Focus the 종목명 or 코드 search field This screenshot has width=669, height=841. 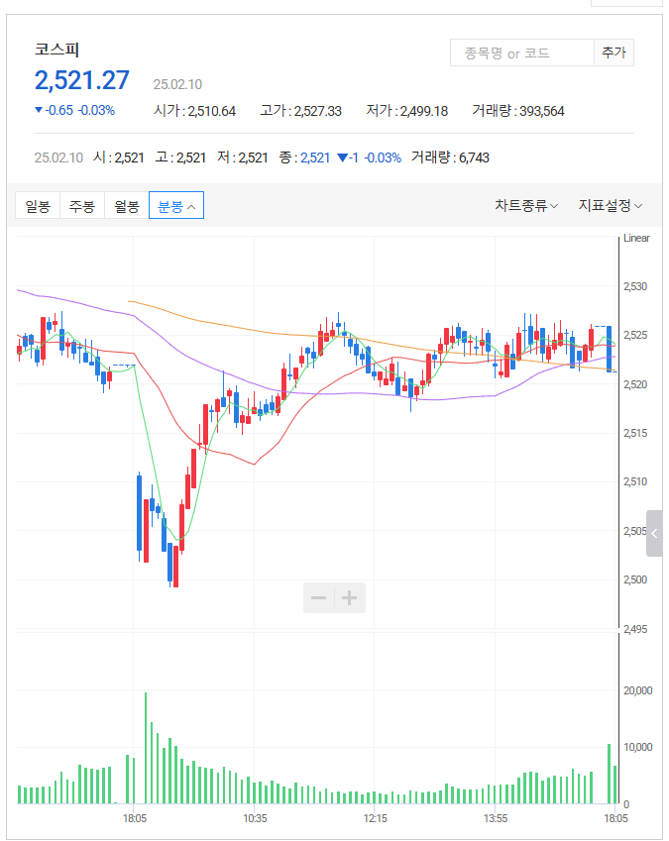521,53
